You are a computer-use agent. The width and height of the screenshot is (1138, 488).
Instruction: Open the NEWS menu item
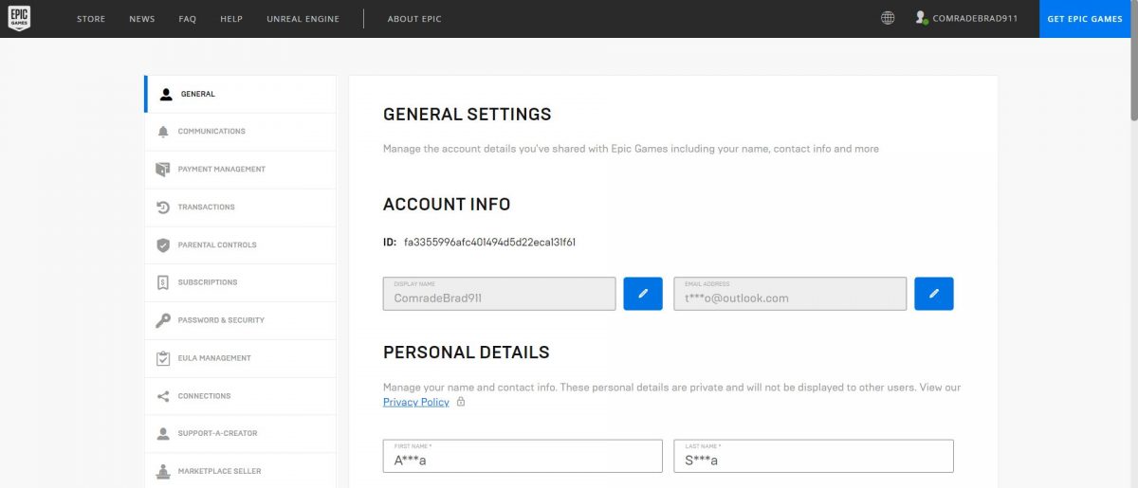coord(142,19)
